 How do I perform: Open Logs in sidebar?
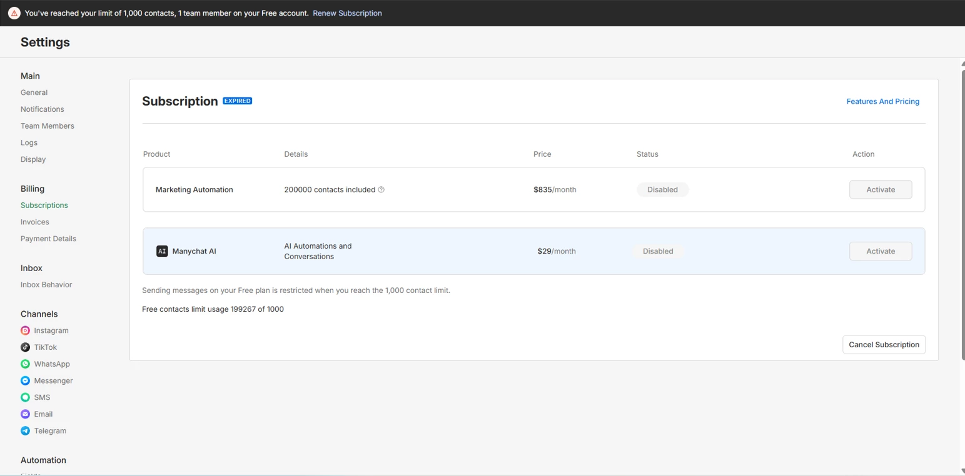coord(29,143)
